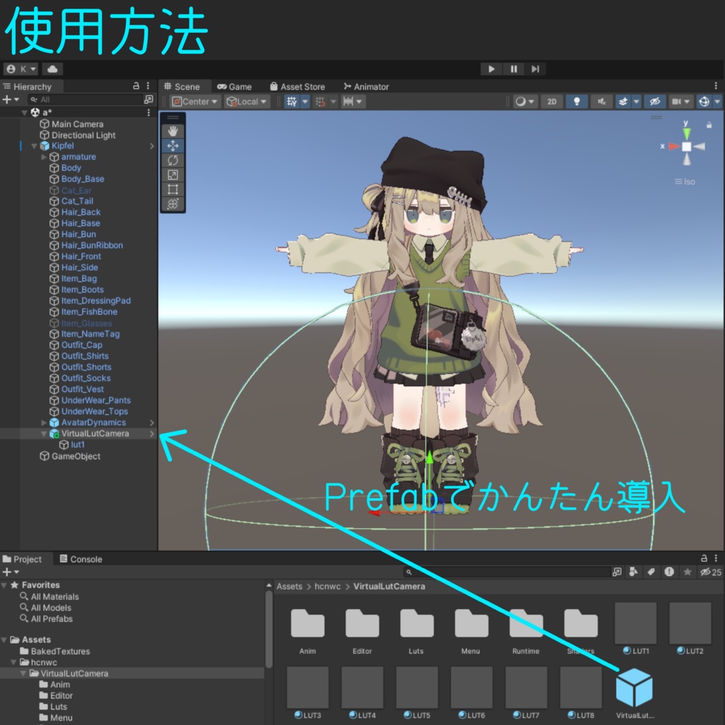725x725 pixels.
Task: Toggle 2D view mode
Action: point(552,101)
